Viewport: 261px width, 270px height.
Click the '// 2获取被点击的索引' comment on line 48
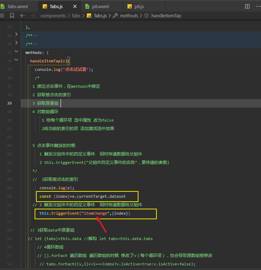[55, 179]
